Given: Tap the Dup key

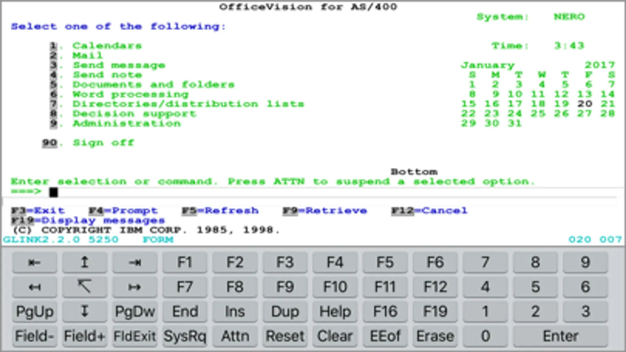Looking at the screenshot, I should [x=285, y=312].
